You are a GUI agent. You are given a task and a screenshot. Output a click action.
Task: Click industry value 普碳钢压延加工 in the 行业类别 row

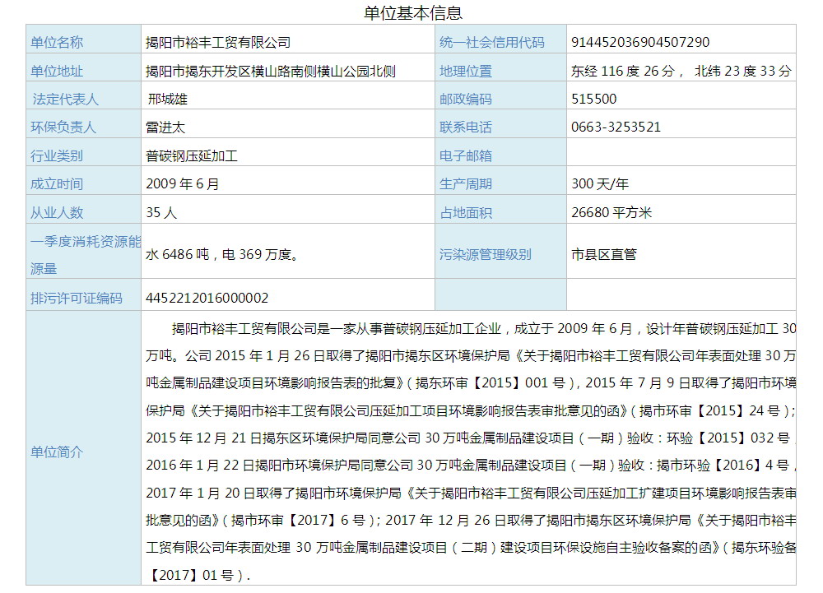click(192, 155)
